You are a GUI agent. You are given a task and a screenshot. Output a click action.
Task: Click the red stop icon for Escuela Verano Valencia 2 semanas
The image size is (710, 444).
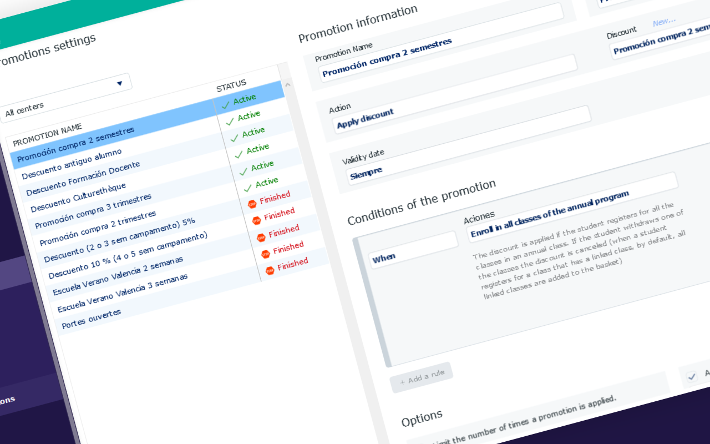[x=261, y=237]
